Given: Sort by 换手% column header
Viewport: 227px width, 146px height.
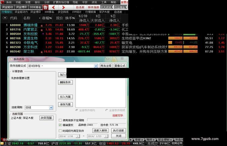Looking at the screenshot, I should click(x=70, y=18).
